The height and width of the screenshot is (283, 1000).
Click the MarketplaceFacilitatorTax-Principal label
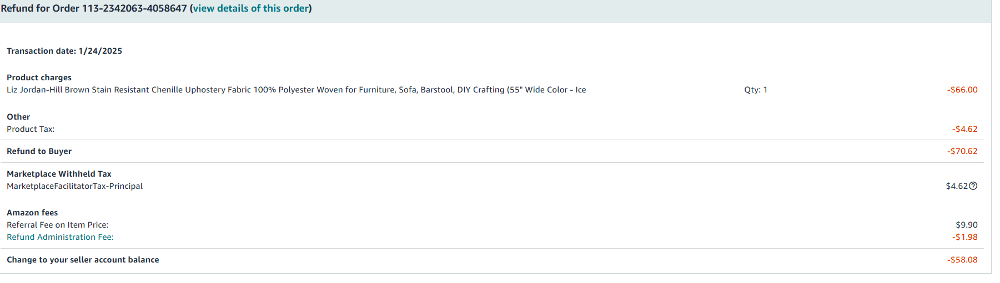74,186
